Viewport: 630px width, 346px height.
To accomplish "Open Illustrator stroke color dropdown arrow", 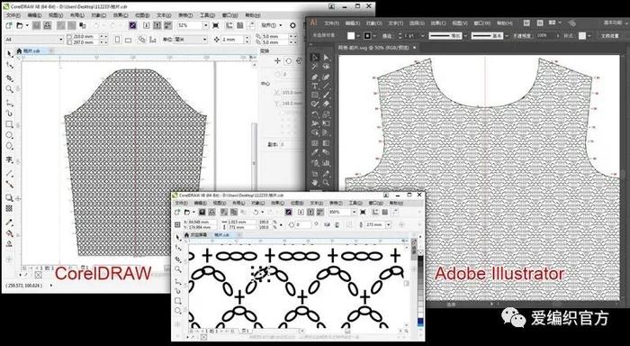I will [374, 36].
